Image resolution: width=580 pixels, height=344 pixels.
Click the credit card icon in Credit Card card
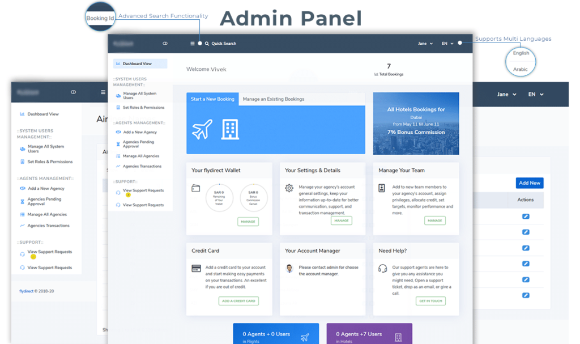coord(196,268)
